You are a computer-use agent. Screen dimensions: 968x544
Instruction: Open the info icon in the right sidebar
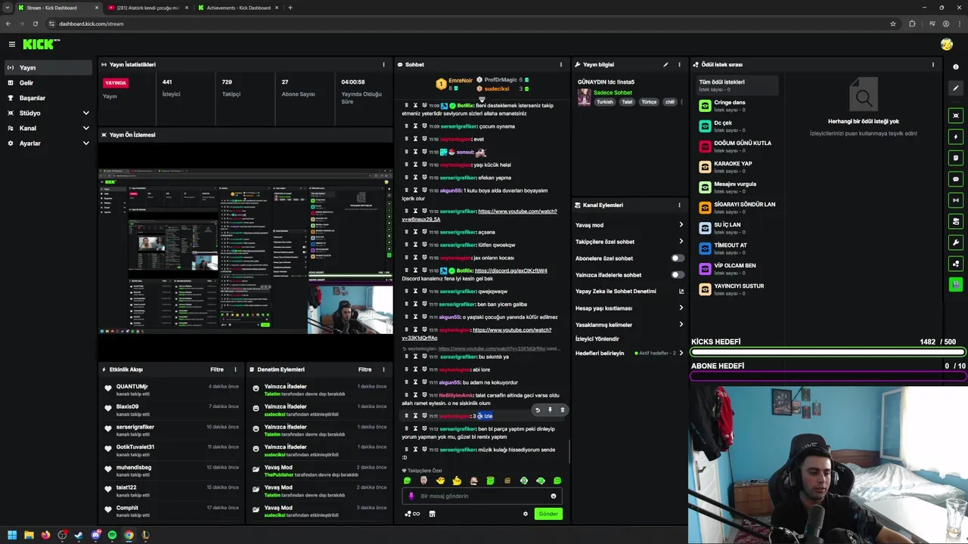pos(956,67)
